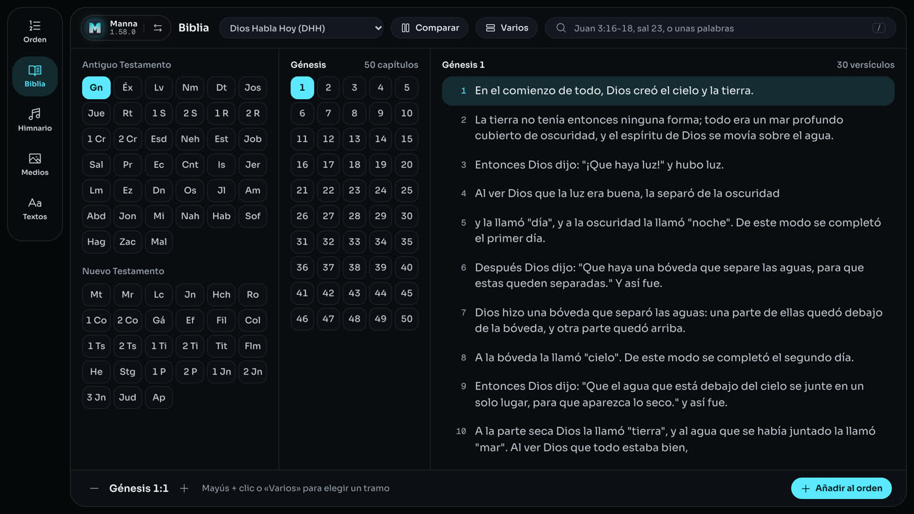Click the search magnifier icon
Viewport: 914px width, 514px height.
(561, 28)
